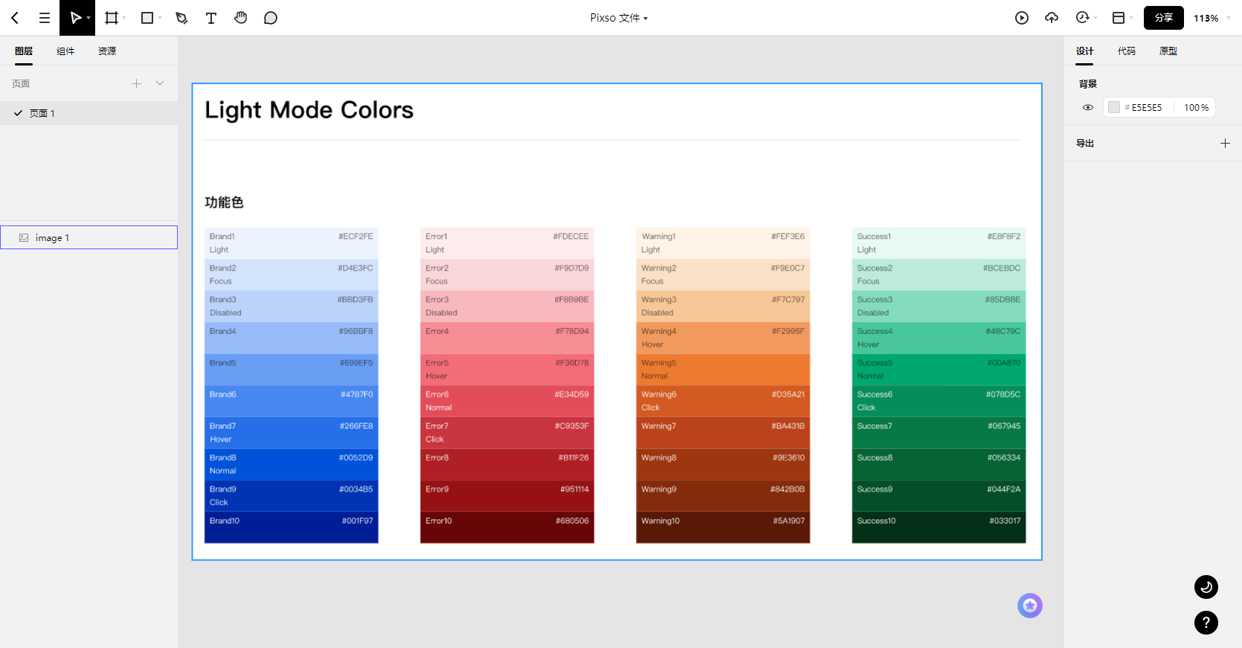The width and height of the screenshot is (1242, 648).
Task: Toggle background visibility with the eye icon
Action: [x=1088, y=108]
